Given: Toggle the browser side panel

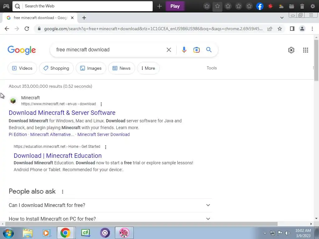Looking at the screenshot, I should point(292,29).
